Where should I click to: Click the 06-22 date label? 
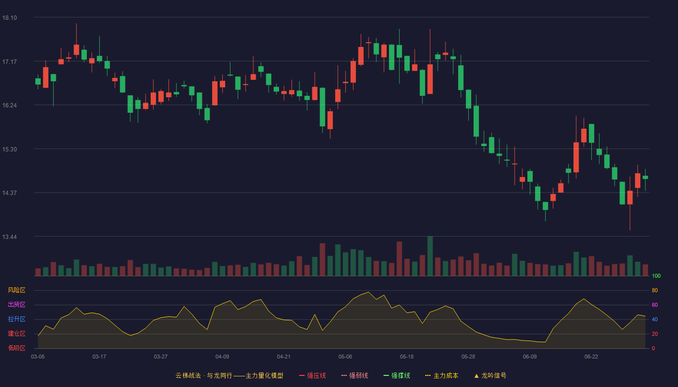click(591, 357)
